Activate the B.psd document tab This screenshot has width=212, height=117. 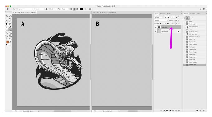pyautogui.click(x=105, y=13)
